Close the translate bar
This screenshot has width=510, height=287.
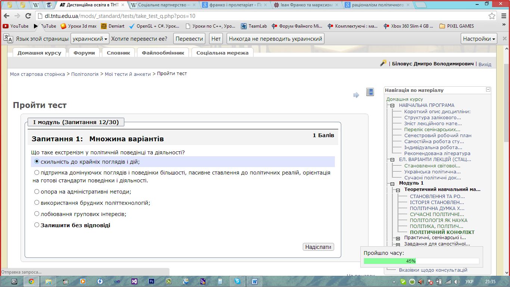(x=505, y=38)
